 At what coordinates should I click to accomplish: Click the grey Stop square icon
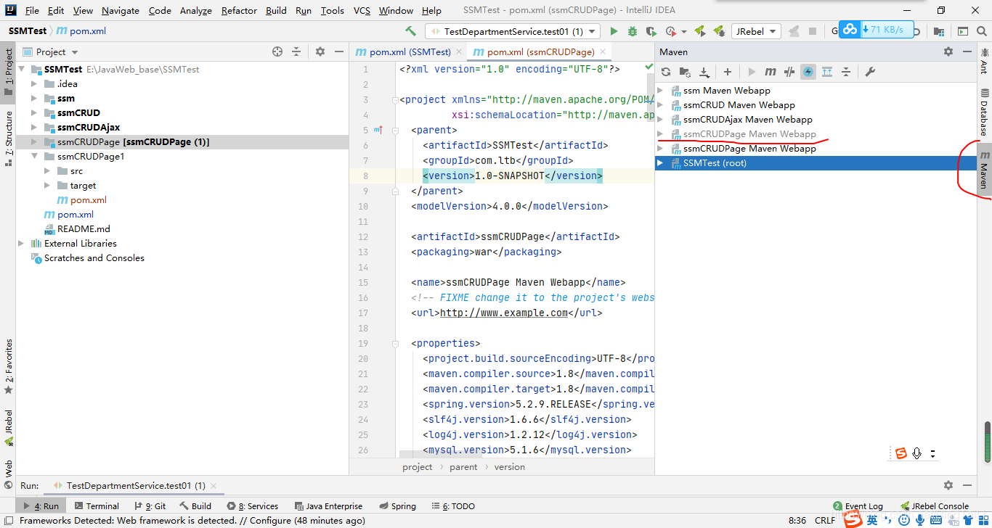click(813, 31)
